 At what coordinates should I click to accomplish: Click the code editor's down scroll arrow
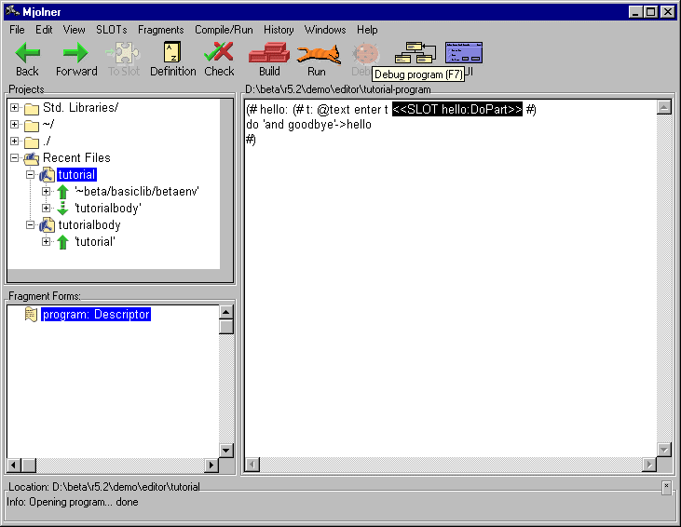[664, 450]
